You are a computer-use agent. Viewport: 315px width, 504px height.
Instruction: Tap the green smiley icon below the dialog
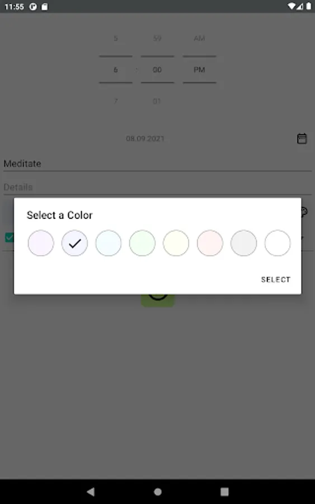point(158,300)
